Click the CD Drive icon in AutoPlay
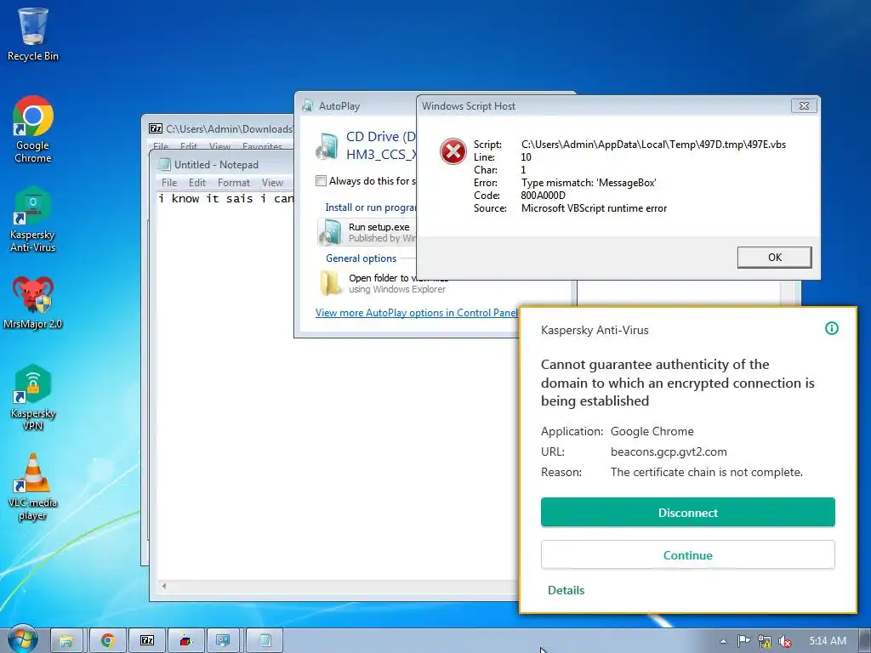The width and height of the screenshot is (871, 653). point(327,145)
